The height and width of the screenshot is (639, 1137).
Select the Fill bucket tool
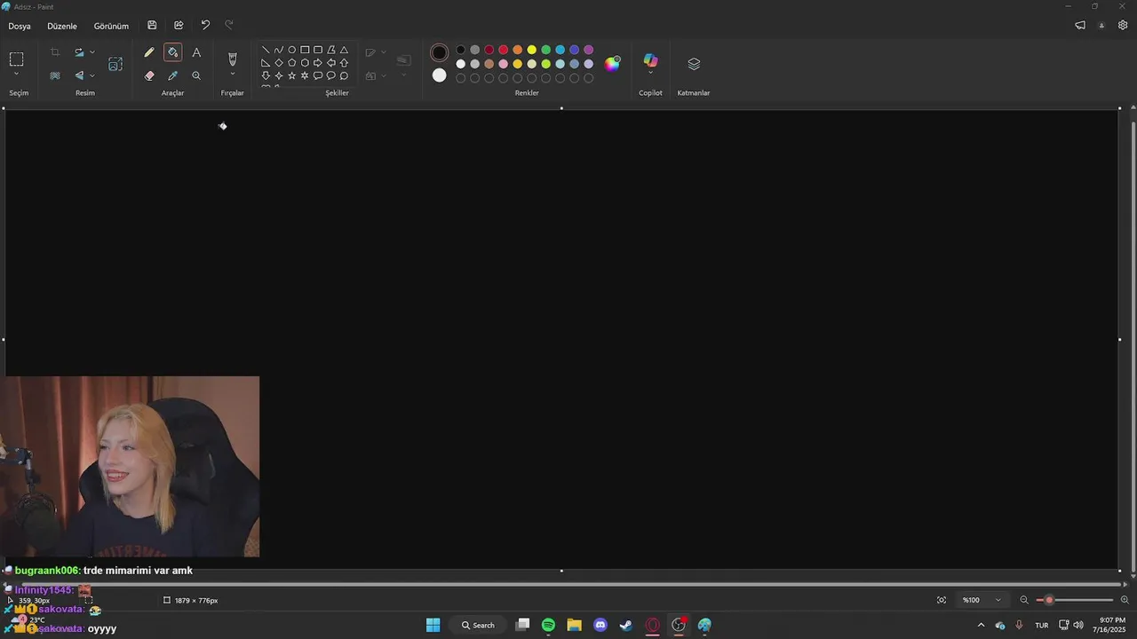[172, 52]
